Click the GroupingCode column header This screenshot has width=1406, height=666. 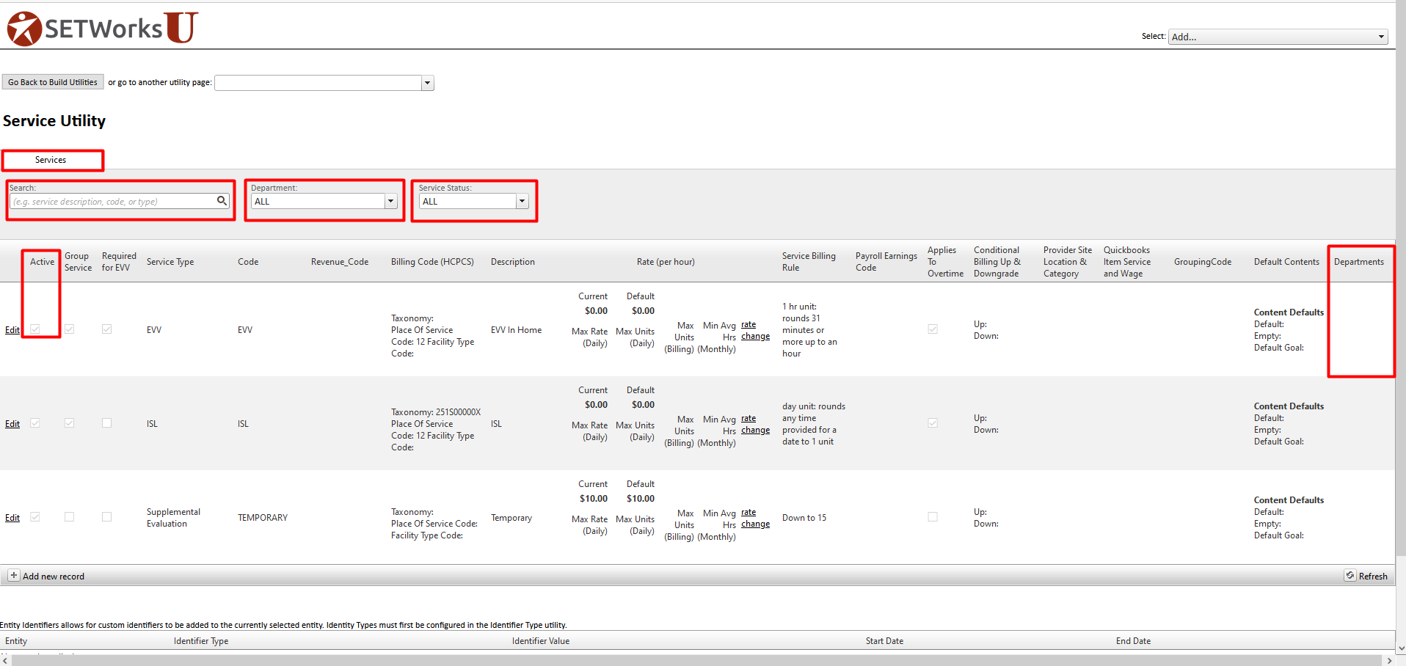pos(1203,262)
